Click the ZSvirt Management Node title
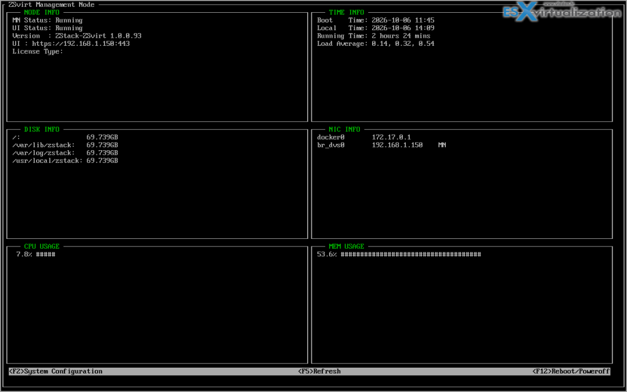The height and width of the screenshot is (392, 627). point(51,5)
